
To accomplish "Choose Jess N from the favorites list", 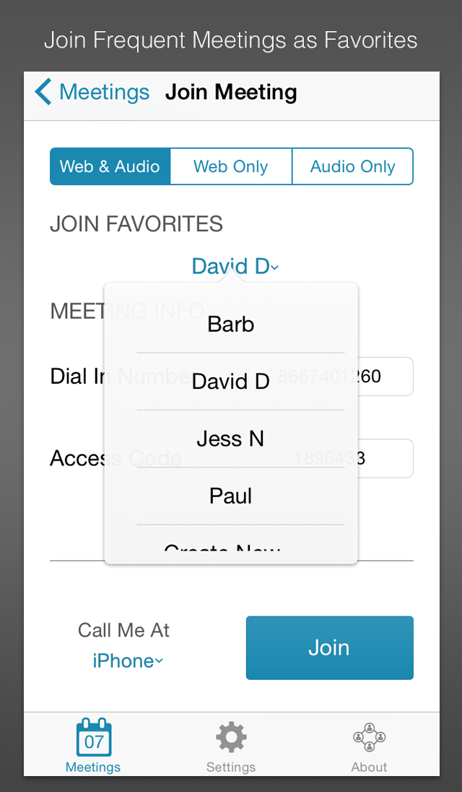I will click(x=231, y=439).
